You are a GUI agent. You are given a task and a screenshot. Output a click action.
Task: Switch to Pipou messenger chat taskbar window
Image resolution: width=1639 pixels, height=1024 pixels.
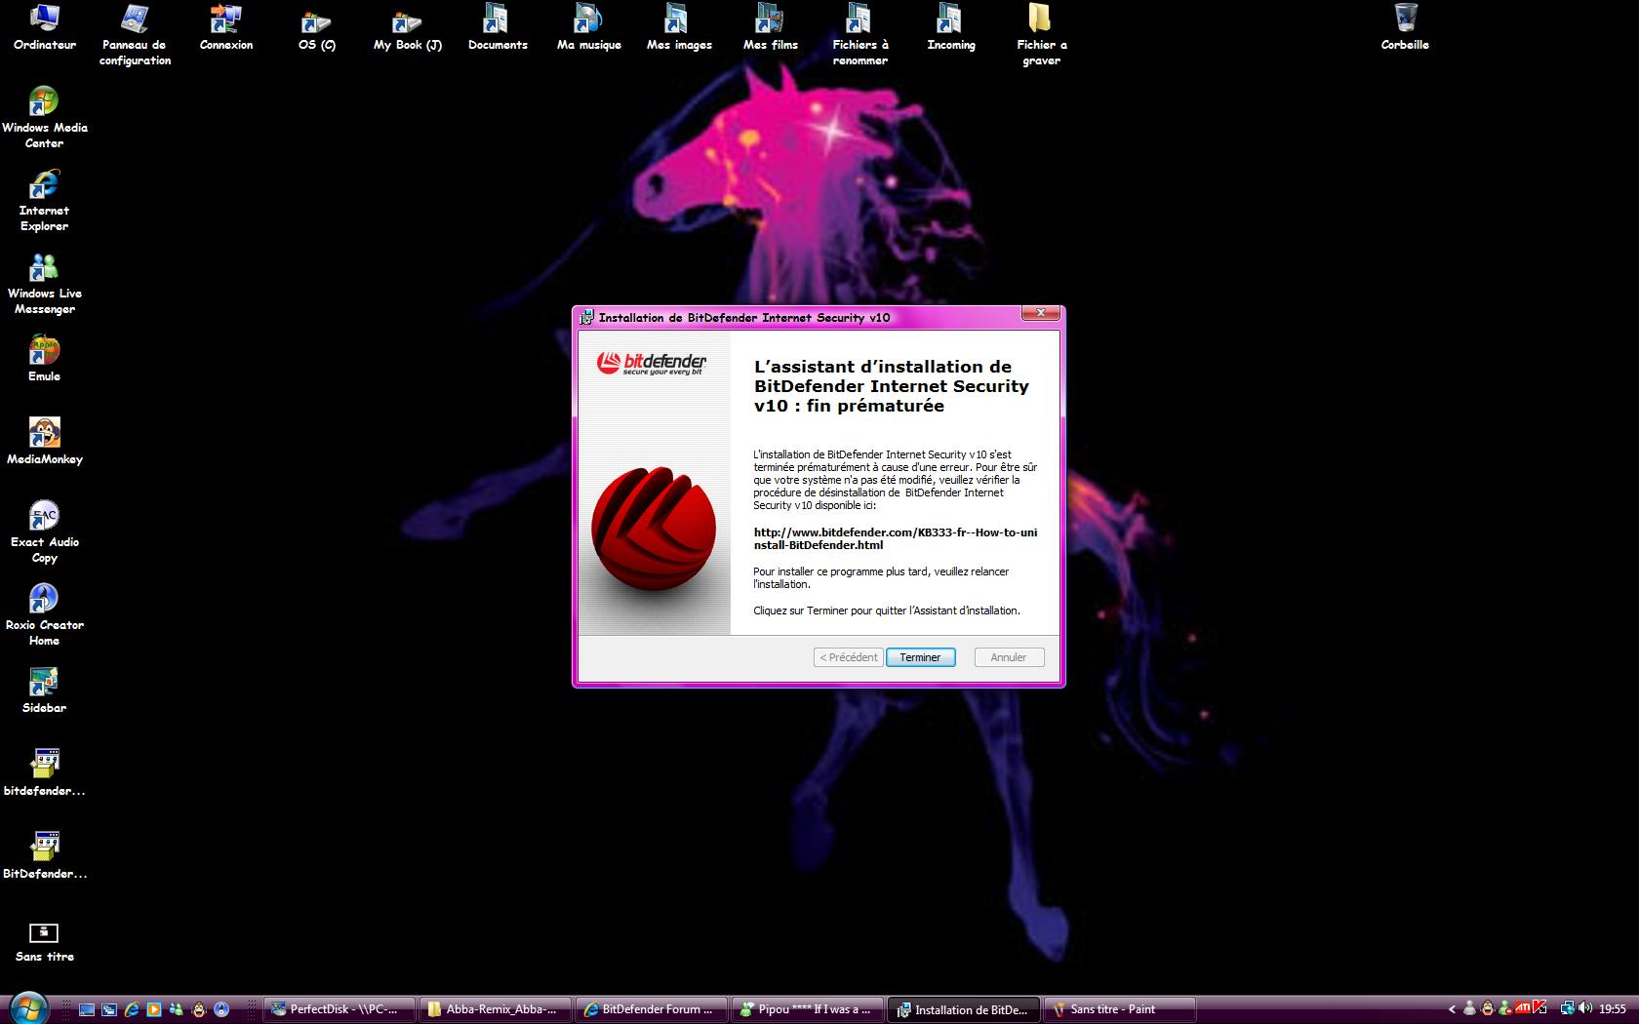point(809,1009)
